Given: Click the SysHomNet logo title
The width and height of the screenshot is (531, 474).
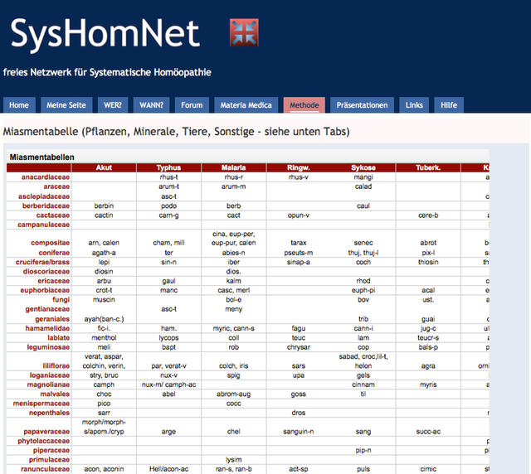Looking at the screenshot, I should tap(105, 33).
